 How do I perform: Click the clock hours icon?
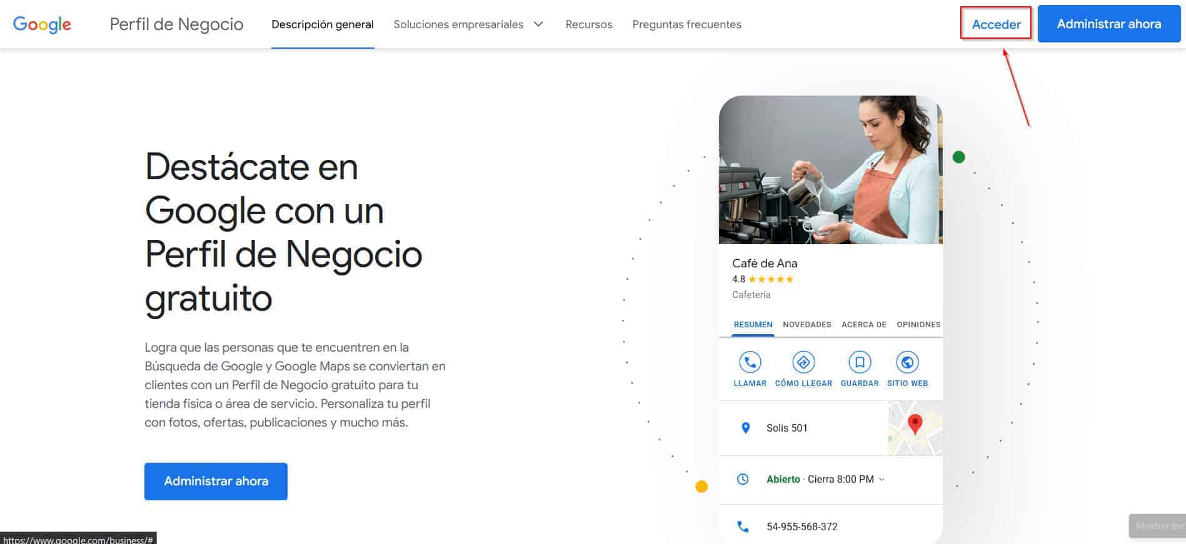click(x=743, y=479)
